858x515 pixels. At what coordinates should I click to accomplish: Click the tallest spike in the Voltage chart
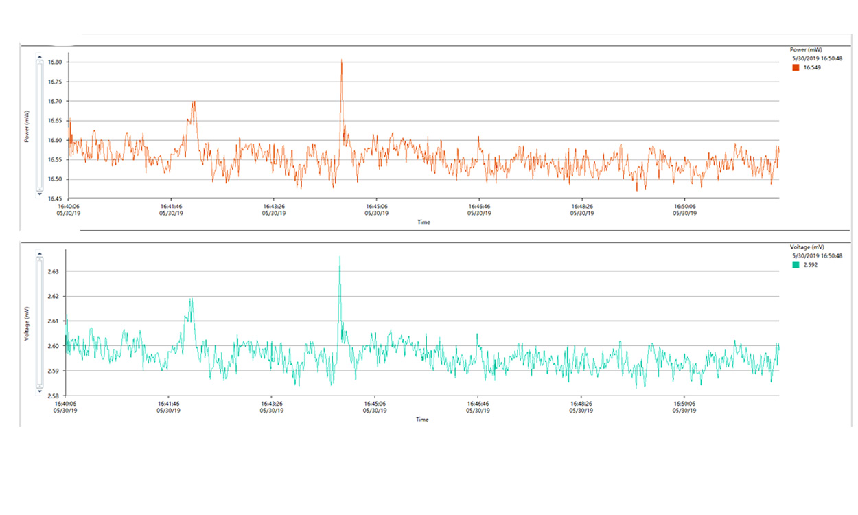(339, 259)
